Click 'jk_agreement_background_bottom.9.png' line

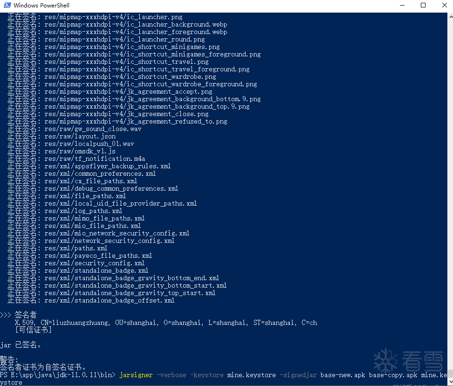click(x=134, y=99)
